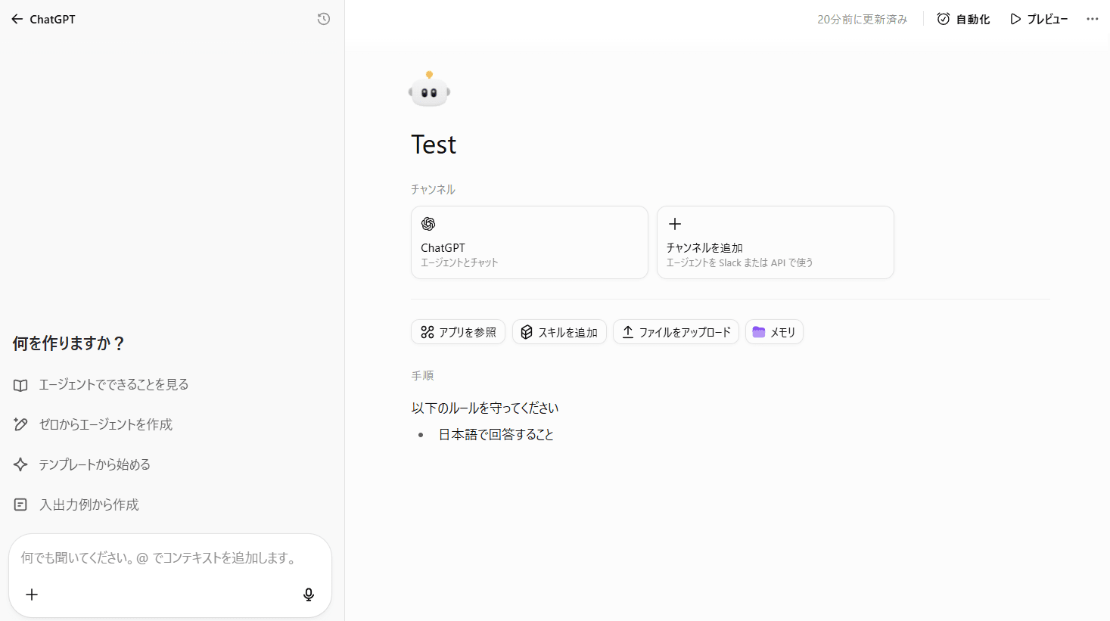The image size is (1110, 621).
Task: Select the ChatGPT channel card
Action: 530,242
